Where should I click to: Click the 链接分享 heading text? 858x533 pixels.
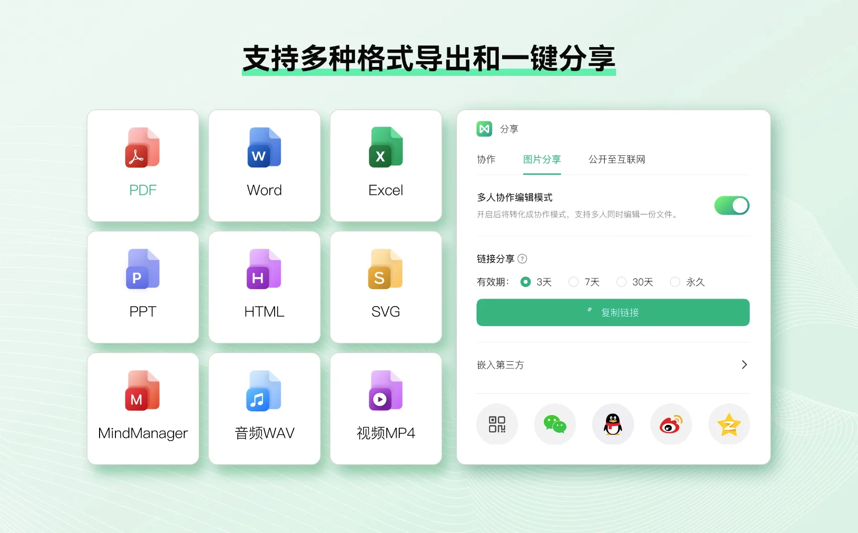click(495, 259)
